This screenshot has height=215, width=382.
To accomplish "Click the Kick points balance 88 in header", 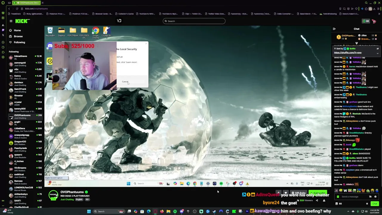I will click(366, 21).
